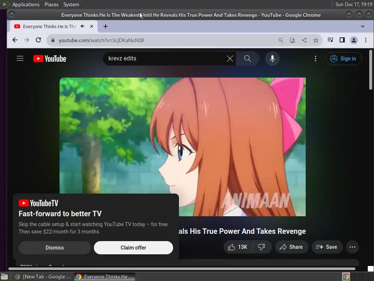Image resolution: width=374 pixels, height=281 pixels.
Task: Click the horizontal page scrollbar
Action: coord(182,269)
